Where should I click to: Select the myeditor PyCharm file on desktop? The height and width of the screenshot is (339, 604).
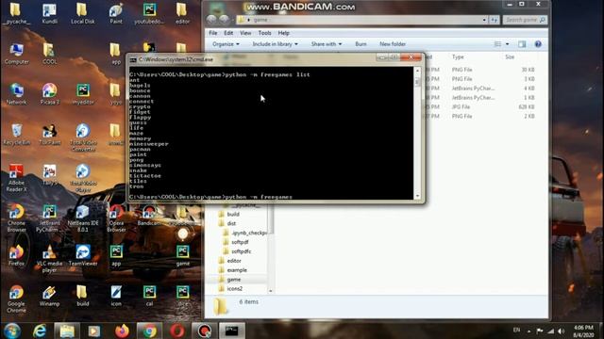(83, 94)
